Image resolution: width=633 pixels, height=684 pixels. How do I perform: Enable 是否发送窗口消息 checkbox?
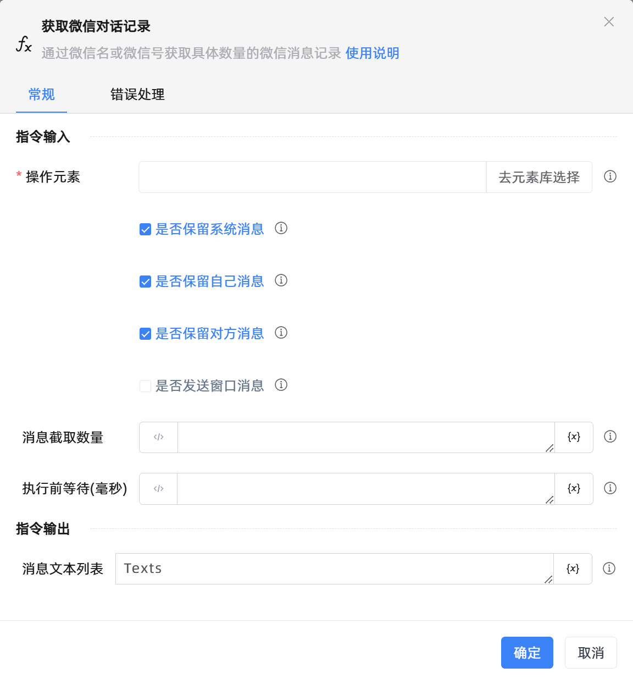coord(145,386)
